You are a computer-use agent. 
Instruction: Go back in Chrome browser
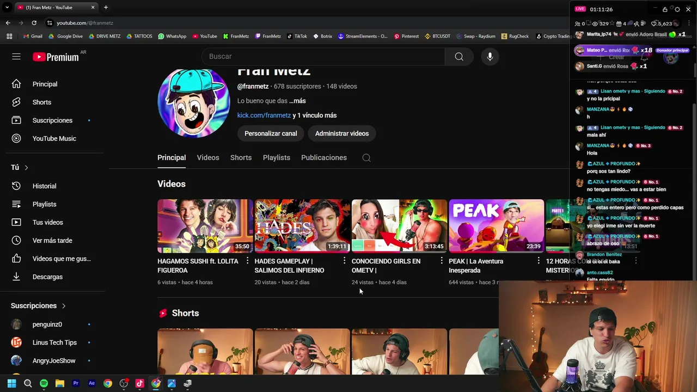point(8,23)
